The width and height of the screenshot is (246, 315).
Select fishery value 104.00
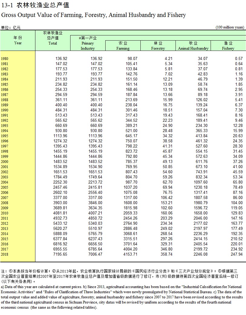point(237,203)
